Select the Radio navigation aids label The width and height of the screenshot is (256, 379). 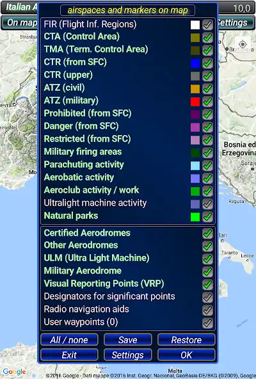point(86,309)
